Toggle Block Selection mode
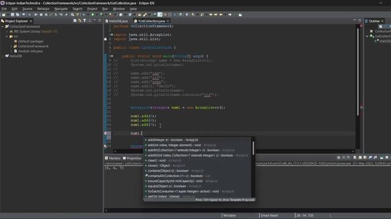391x219 pixels. click(170, 15)
